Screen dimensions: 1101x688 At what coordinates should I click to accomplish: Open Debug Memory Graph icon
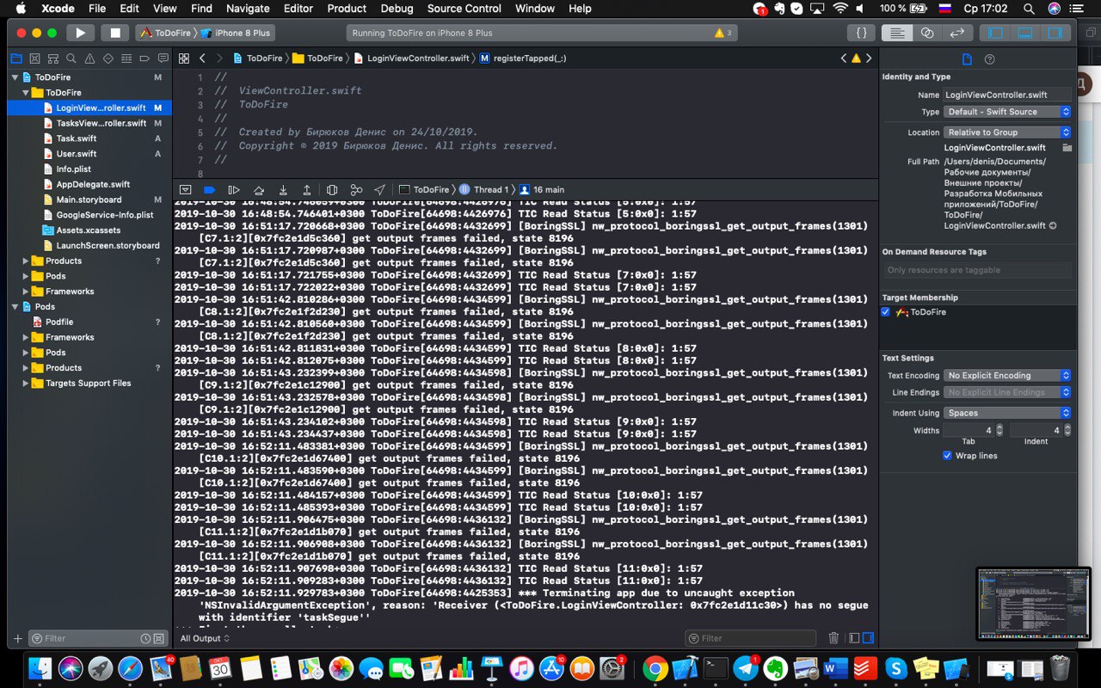pyautogui.click(x=356, y=189)
